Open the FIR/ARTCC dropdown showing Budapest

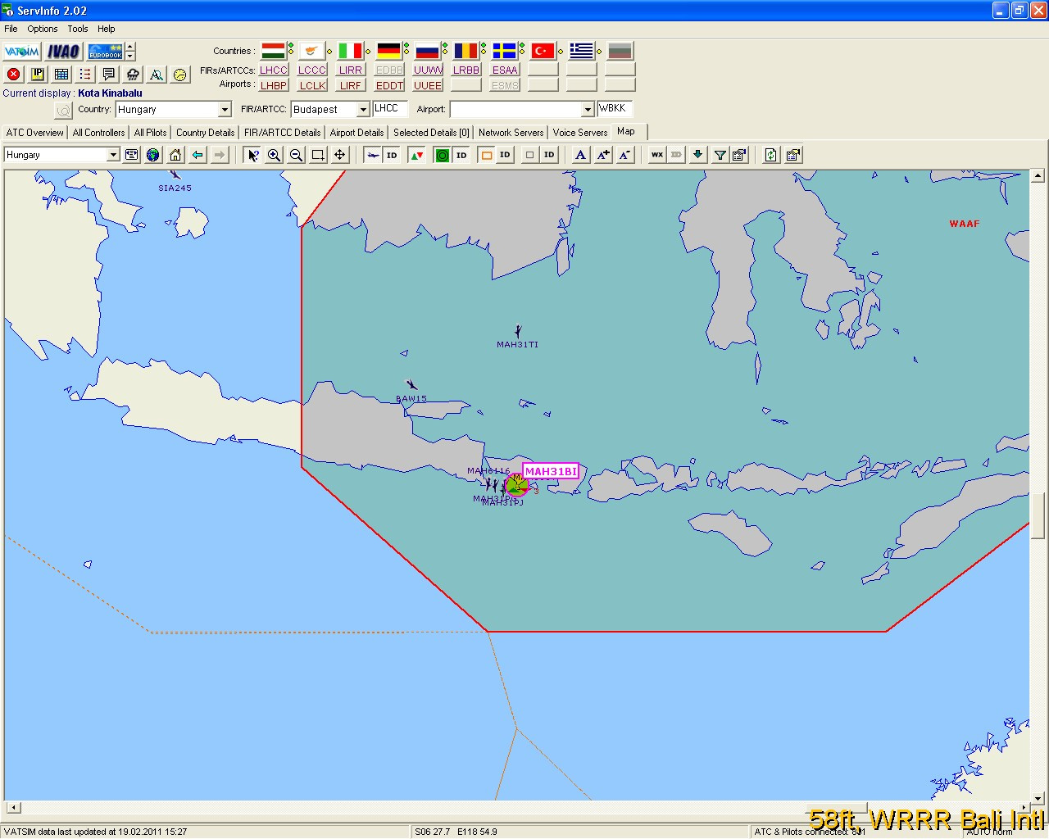click(363, 110)
